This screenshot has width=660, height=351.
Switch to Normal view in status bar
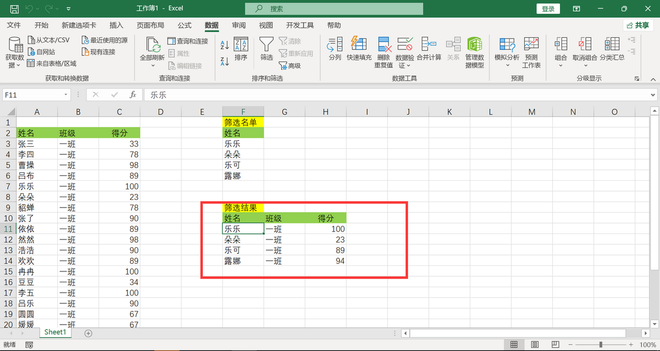[x=514, y=344]
